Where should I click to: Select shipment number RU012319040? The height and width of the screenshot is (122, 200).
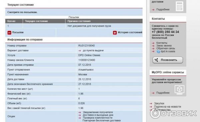[86, 46]
